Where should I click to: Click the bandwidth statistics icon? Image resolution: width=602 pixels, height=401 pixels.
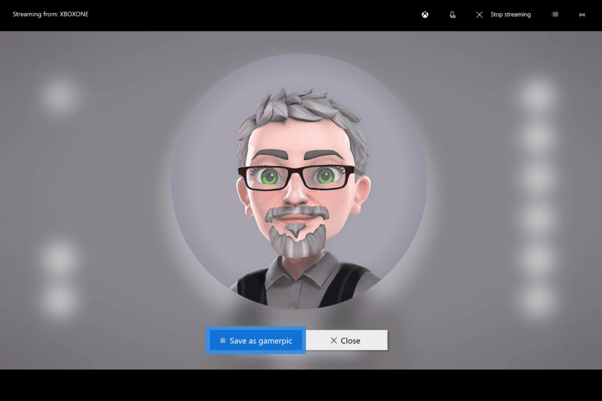coord(555,14)
